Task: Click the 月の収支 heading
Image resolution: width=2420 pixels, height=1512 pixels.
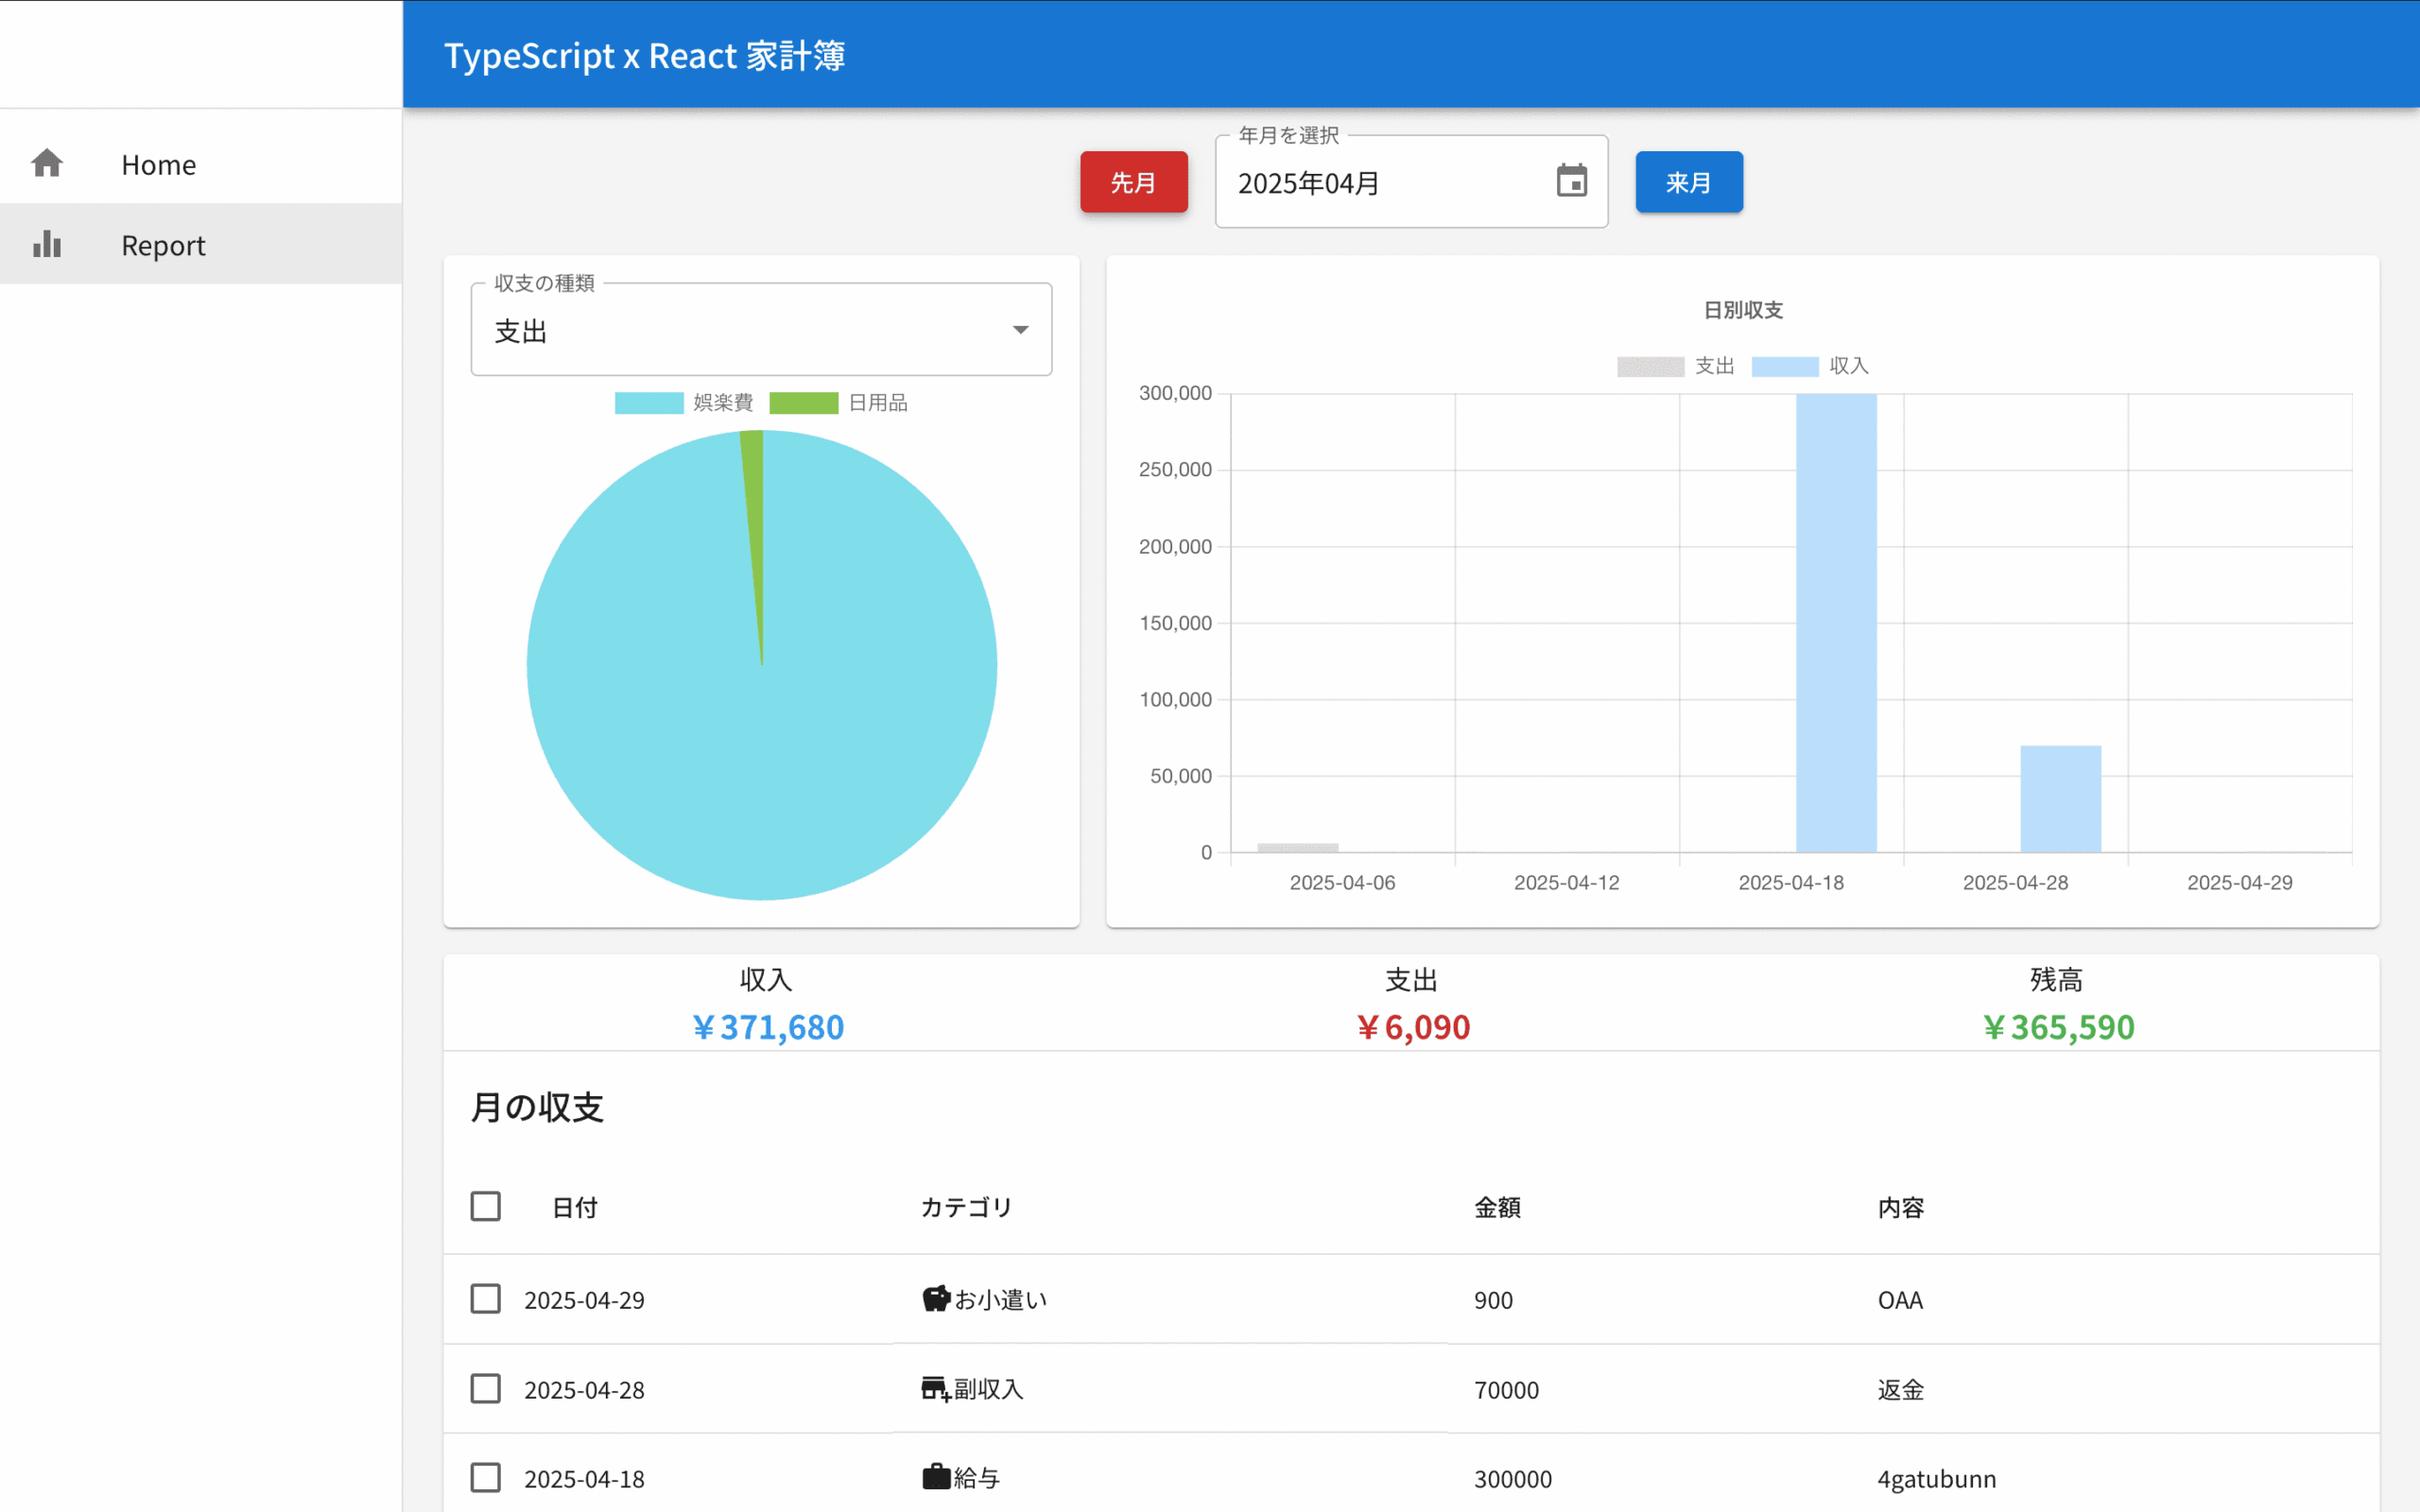Action: (x=537, y=1107)
